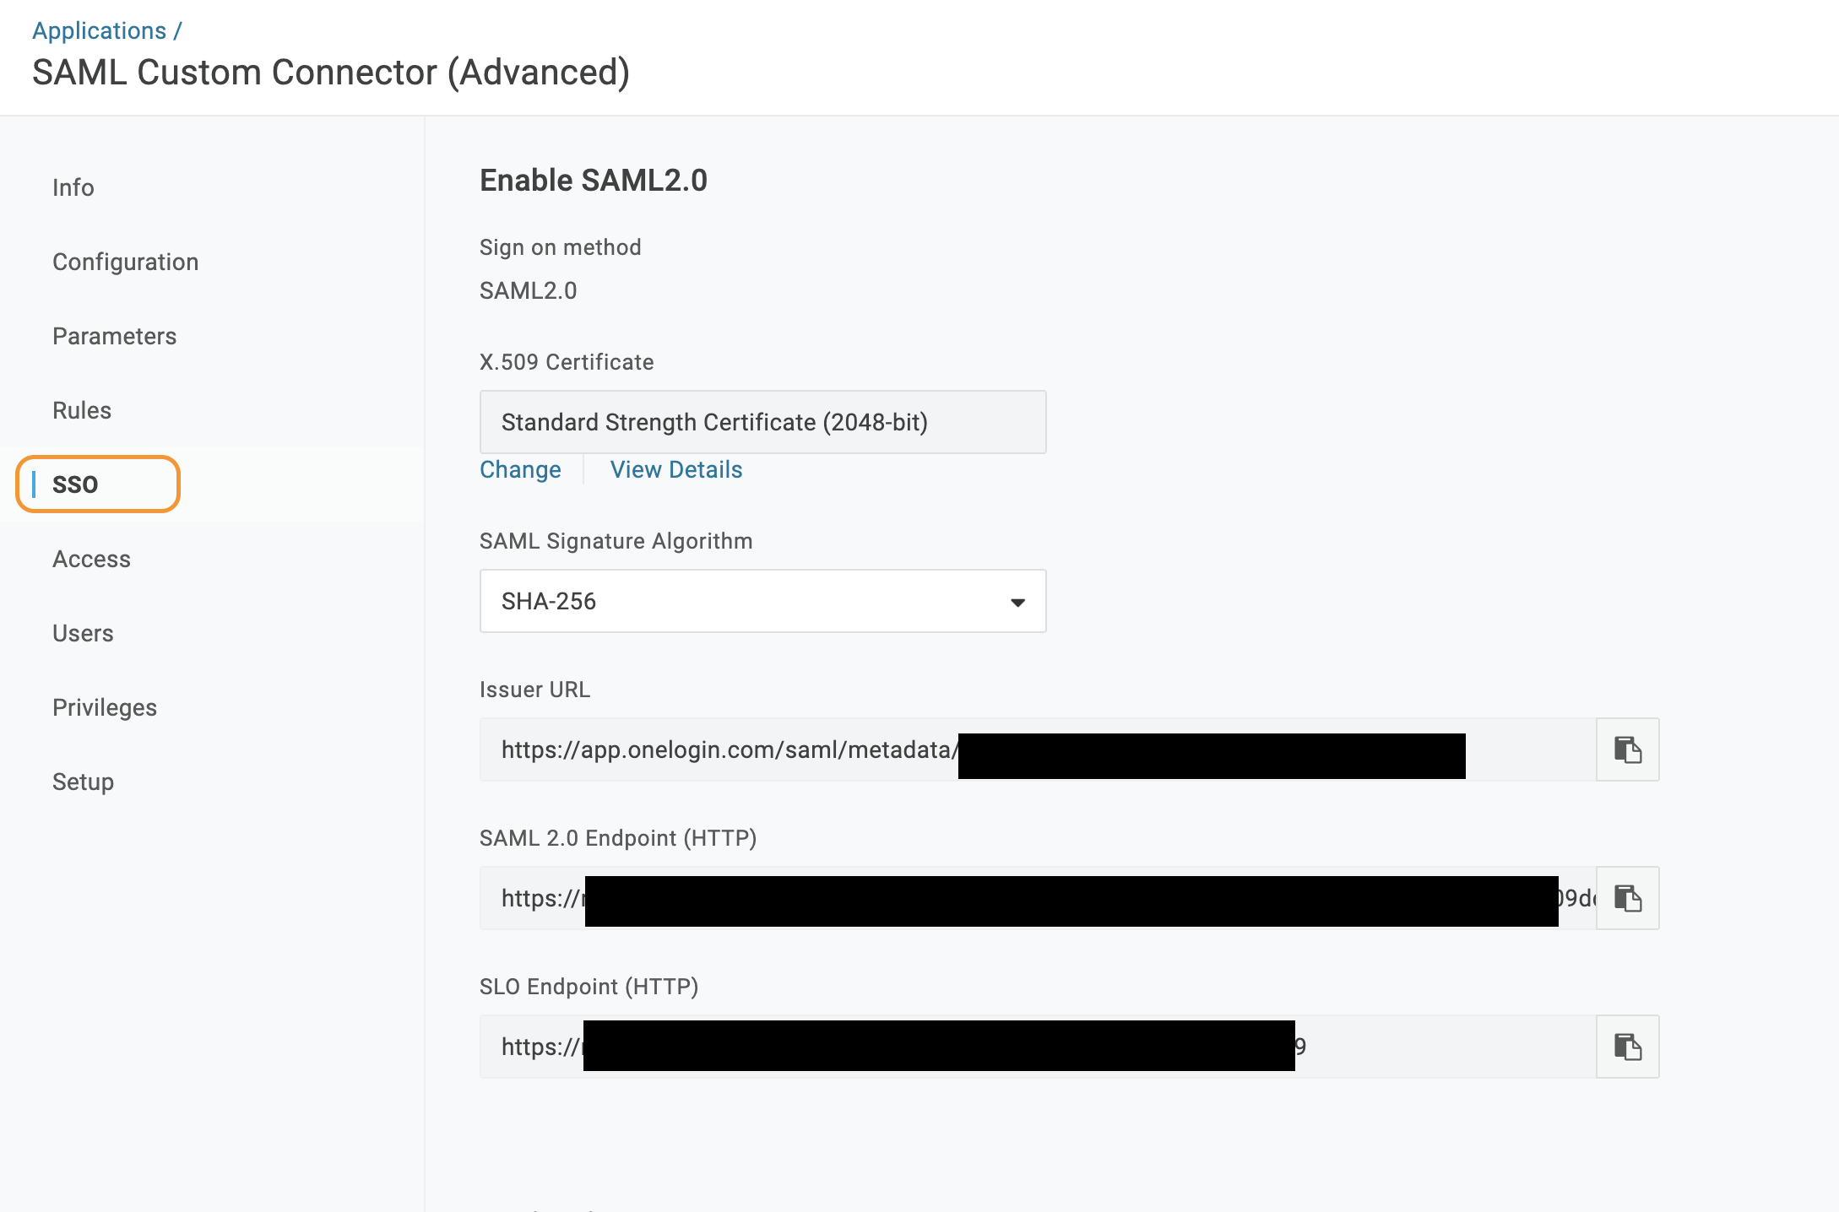Open the Users tab
The width and height of the screenshot is (1839, 1212).
[x=83, y=633]
